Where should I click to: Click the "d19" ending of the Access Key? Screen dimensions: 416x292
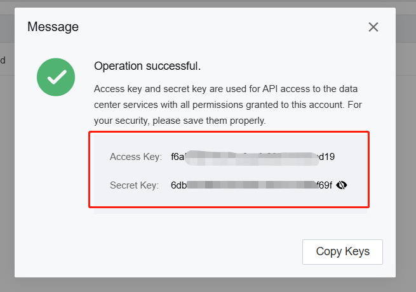[x=327, y=157]
